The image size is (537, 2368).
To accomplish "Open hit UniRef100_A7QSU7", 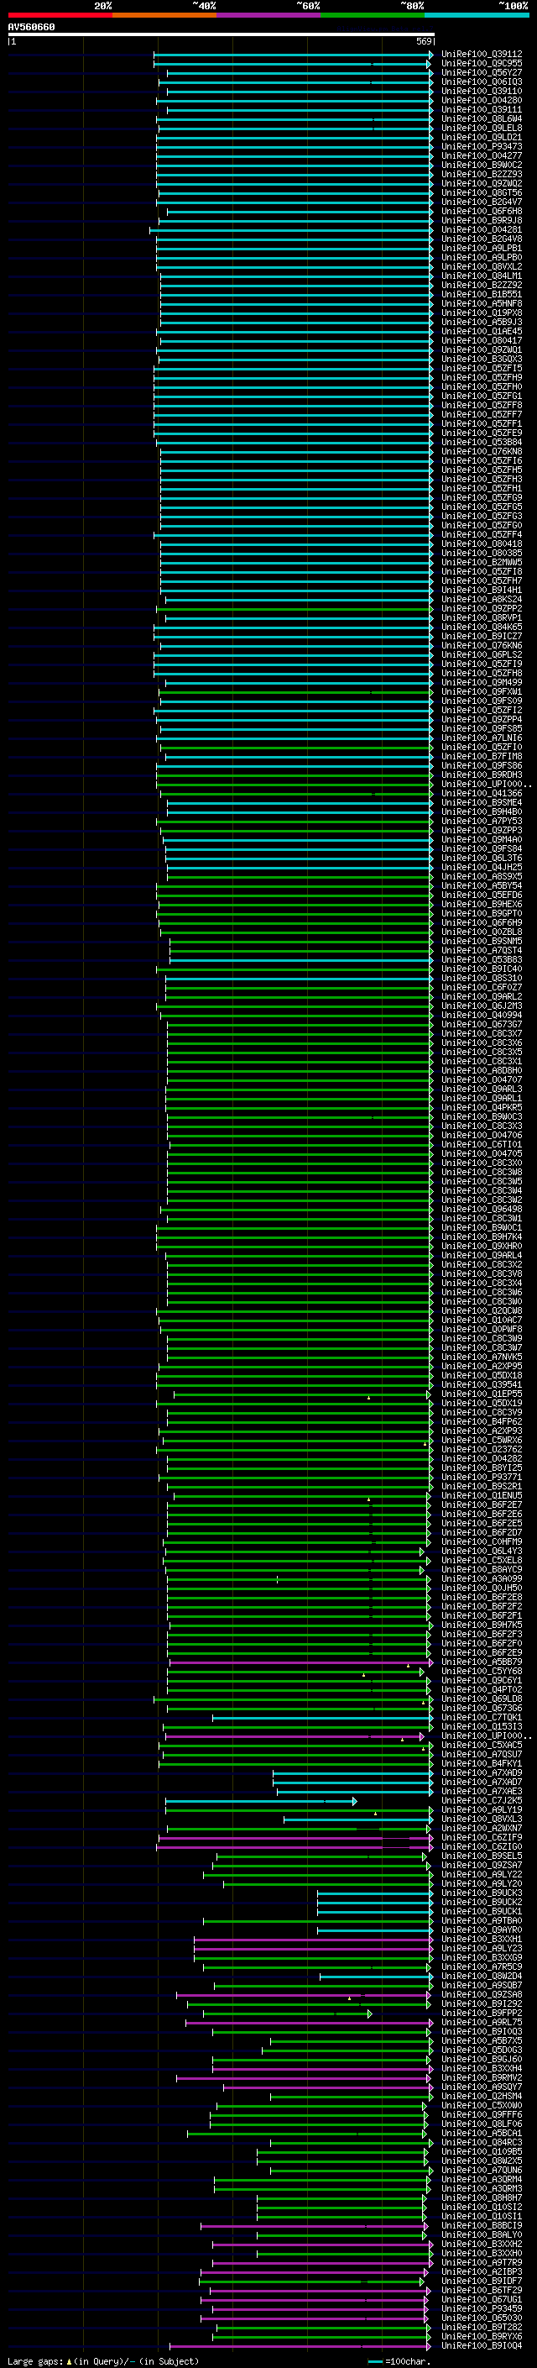I will 482,1754.
